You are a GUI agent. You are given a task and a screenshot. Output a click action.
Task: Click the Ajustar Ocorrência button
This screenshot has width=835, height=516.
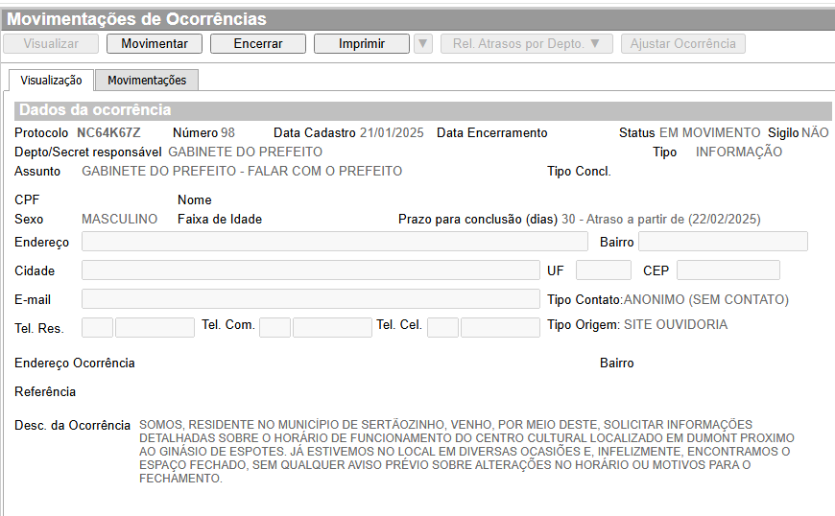pyautogui.click(x=682, y=44)
